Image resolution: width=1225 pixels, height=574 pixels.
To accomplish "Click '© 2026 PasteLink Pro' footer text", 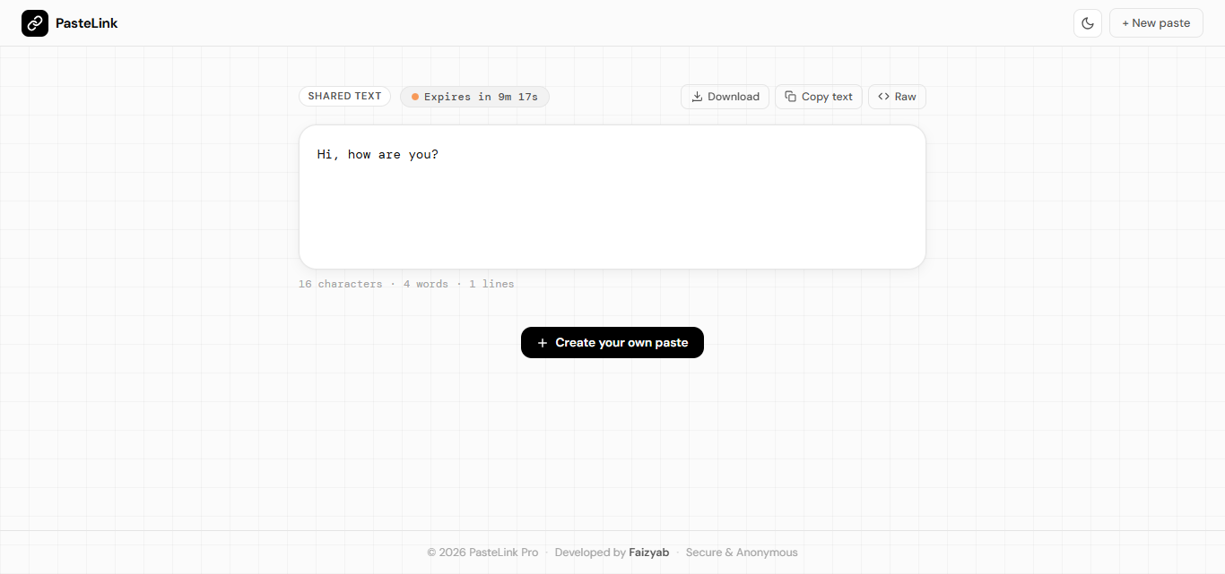I will 482,553.
